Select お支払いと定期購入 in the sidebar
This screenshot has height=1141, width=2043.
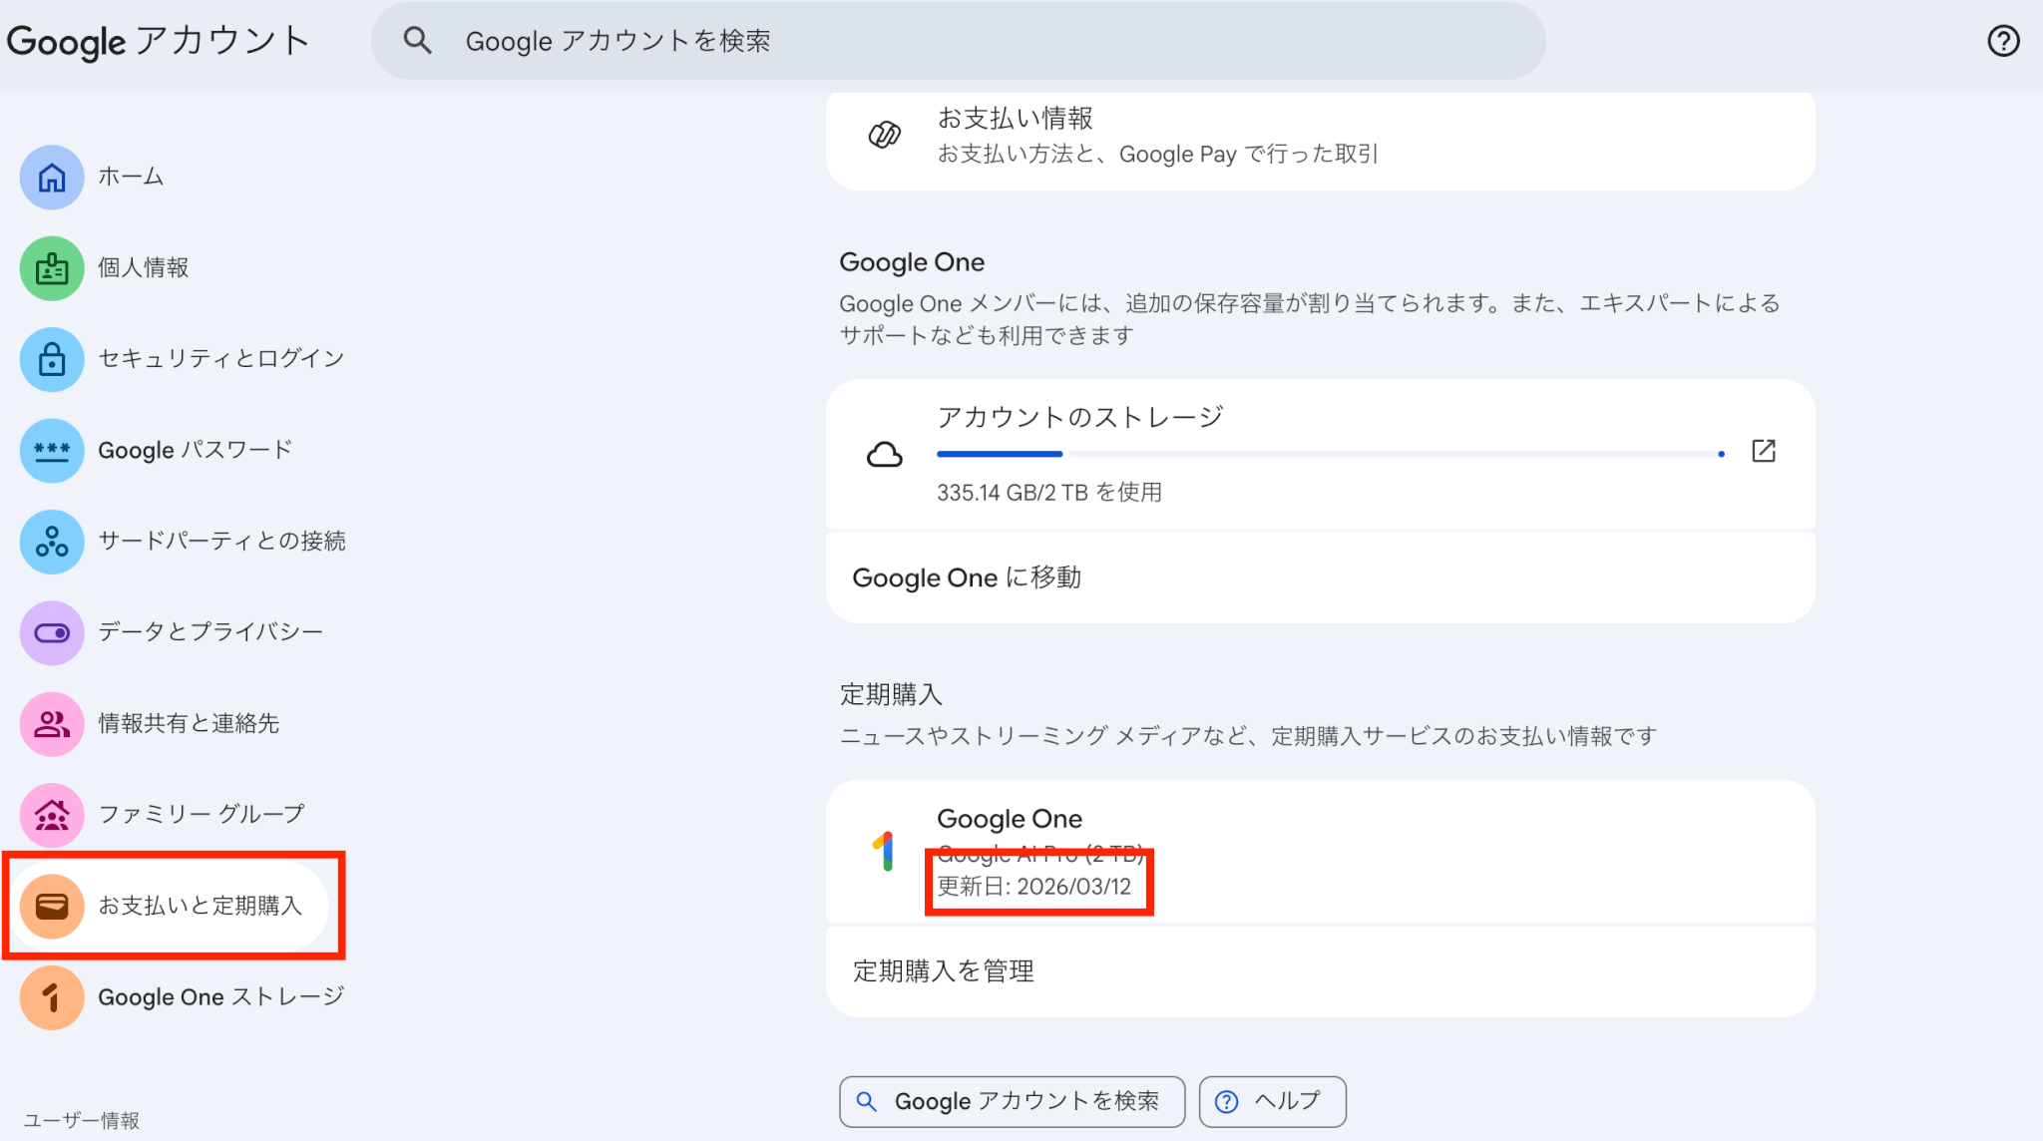(200, 906)
